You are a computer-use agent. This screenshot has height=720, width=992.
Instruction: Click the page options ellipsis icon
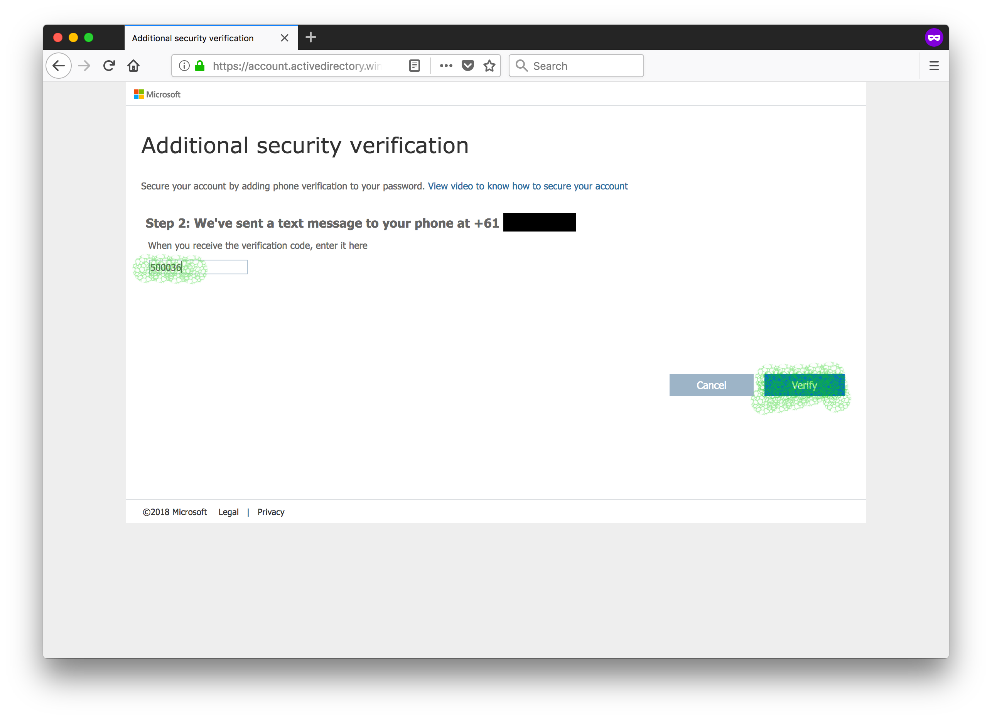coord(446,66)
